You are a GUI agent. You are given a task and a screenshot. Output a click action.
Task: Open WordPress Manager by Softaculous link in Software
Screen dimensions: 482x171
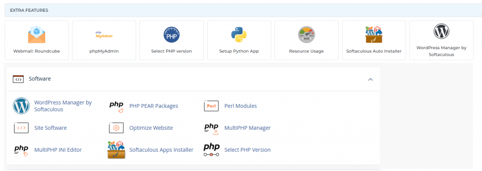63,106
